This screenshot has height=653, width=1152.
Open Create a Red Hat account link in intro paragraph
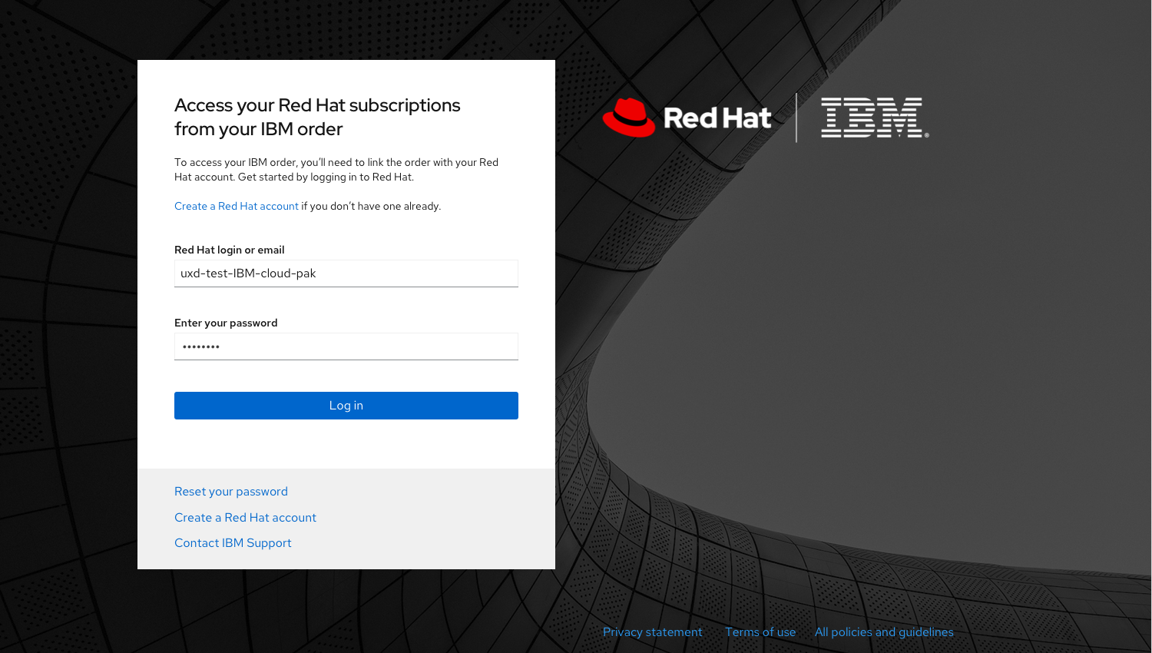[237, 206]
